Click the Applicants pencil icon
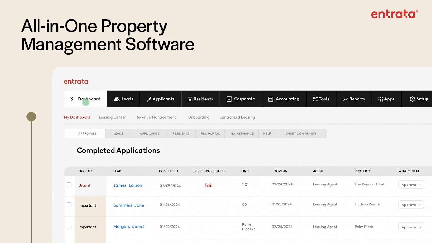The image size is (432, 243). 149,99
